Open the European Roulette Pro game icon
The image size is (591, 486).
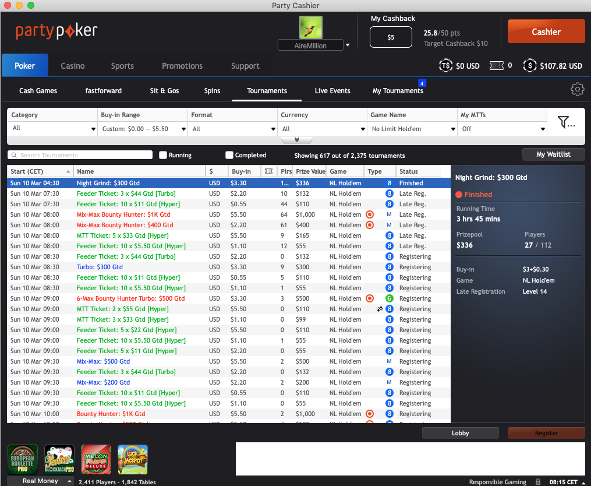click(23, 460)
